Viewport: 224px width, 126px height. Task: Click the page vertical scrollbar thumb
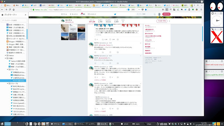(202, 34)
